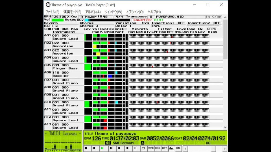Open the ヘルプ(H) menu
Screen dimensions: 271x152
coord(154,12)
